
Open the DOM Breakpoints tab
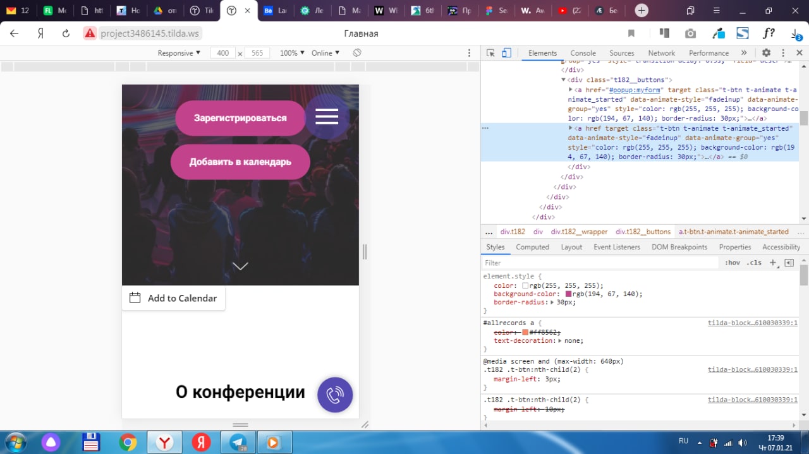point(679,247)
